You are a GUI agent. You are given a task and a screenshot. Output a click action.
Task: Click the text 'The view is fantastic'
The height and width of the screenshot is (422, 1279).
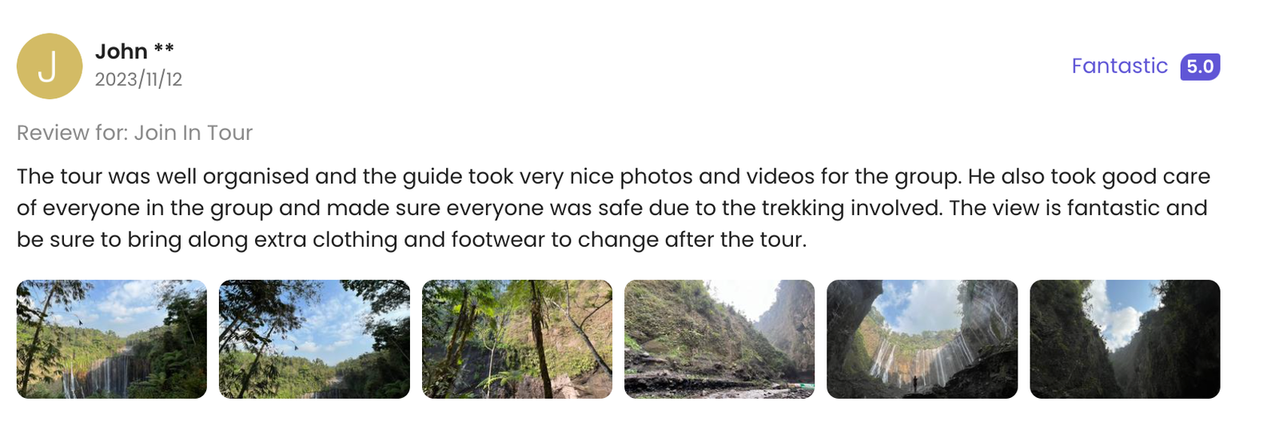1054,208
